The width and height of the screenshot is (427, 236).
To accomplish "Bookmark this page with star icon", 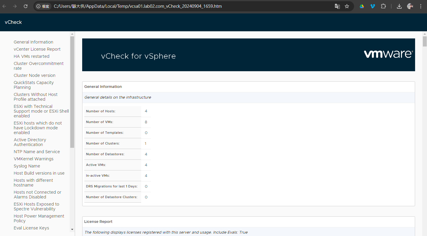I will 347,6.
